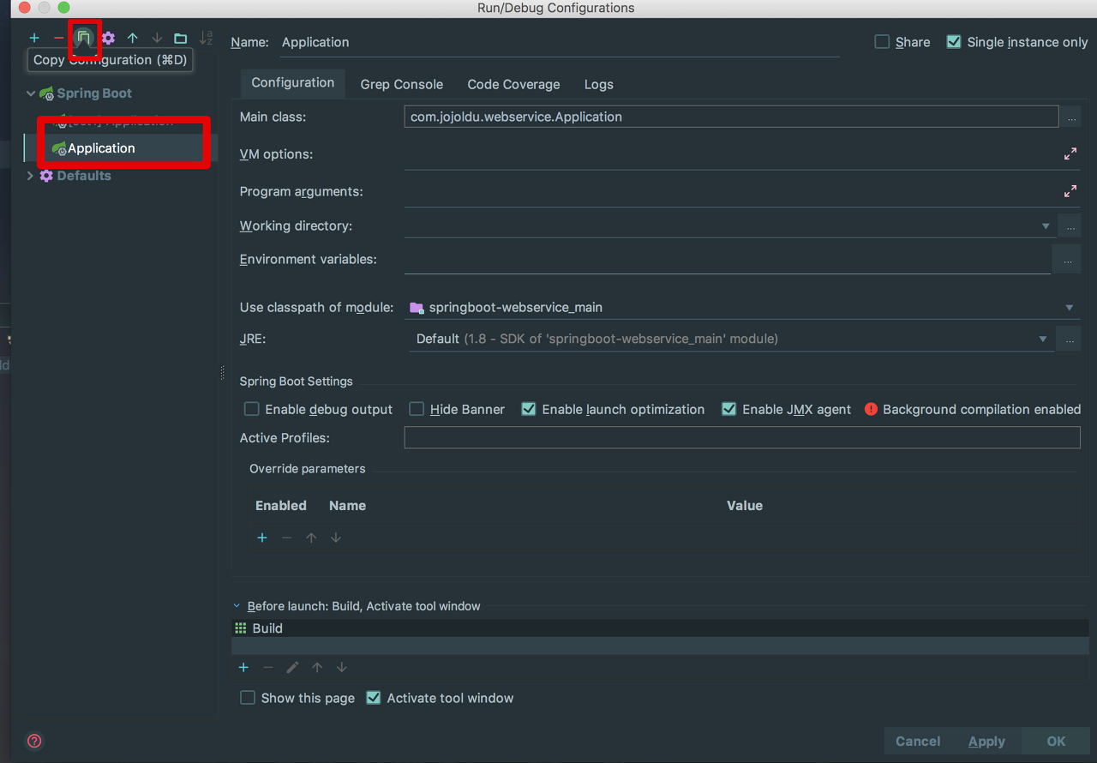Expand the Program arguments field
The width and height of the screenshot is (1097, 763).
[1070, 191]
